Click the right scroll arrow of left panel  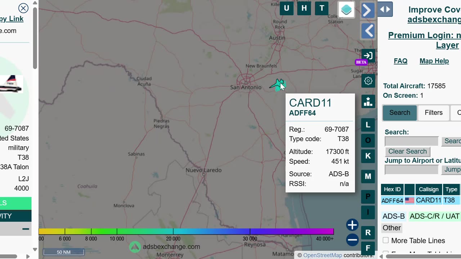click(x=28, y=256)
